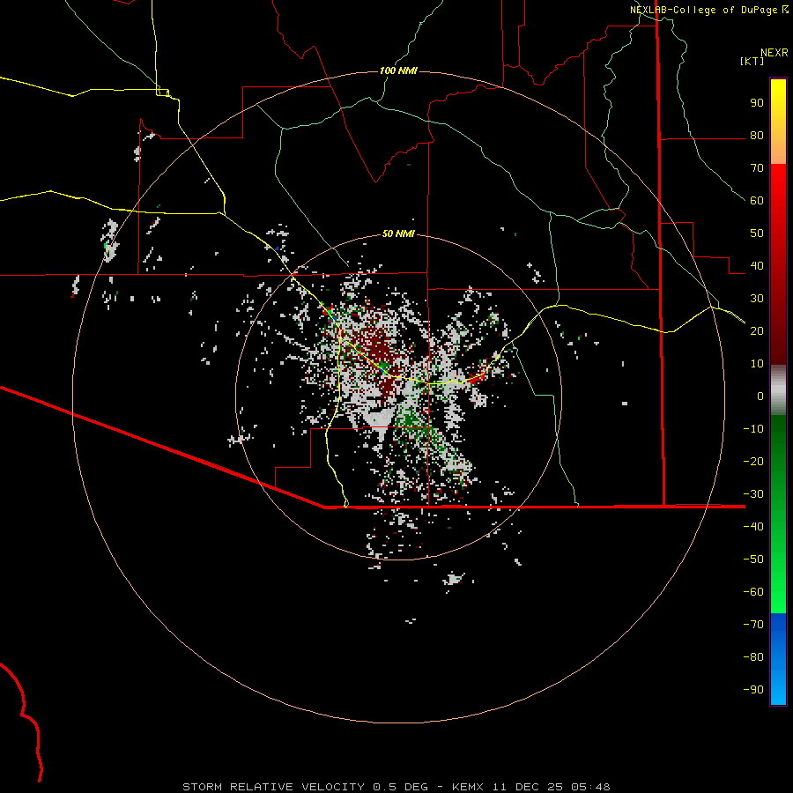Click the 11 DEC 25 date in caption

pyautogui.click(x=528, y=787)
